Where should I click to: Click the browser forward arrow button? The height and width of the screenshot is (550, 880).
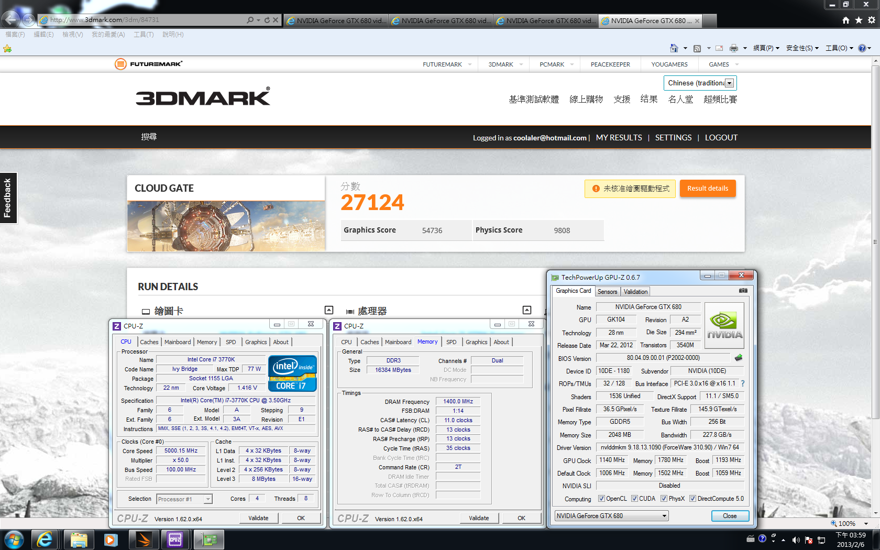[28, 20]
